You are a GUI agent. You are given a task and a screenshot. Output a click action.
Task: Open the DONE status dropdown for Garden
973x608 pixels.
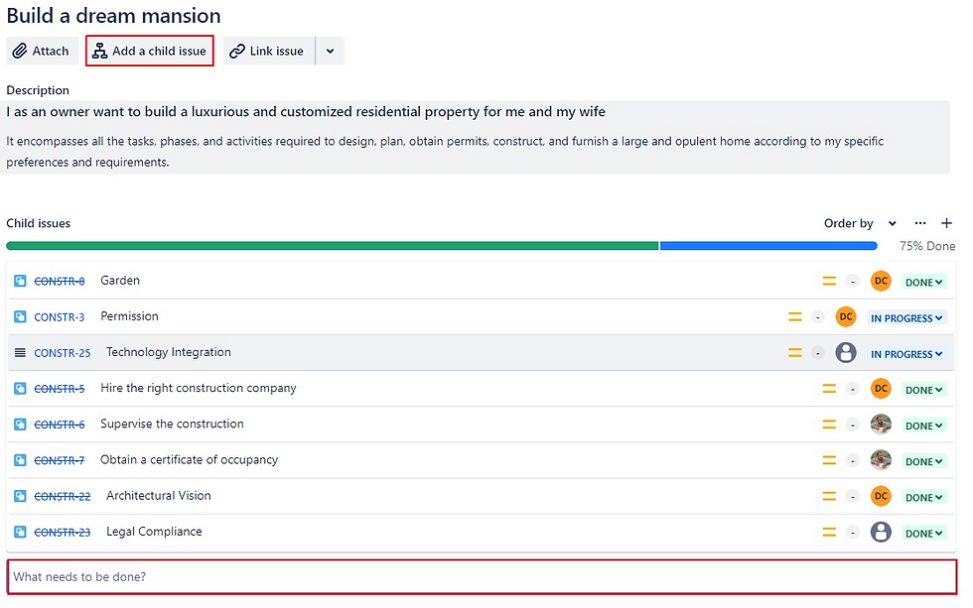click(x=923, y=282)
